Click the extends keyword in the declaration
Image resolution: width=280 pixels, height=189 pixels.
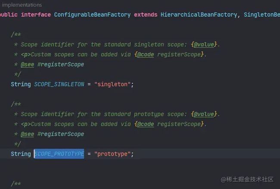tap(146, 15)
